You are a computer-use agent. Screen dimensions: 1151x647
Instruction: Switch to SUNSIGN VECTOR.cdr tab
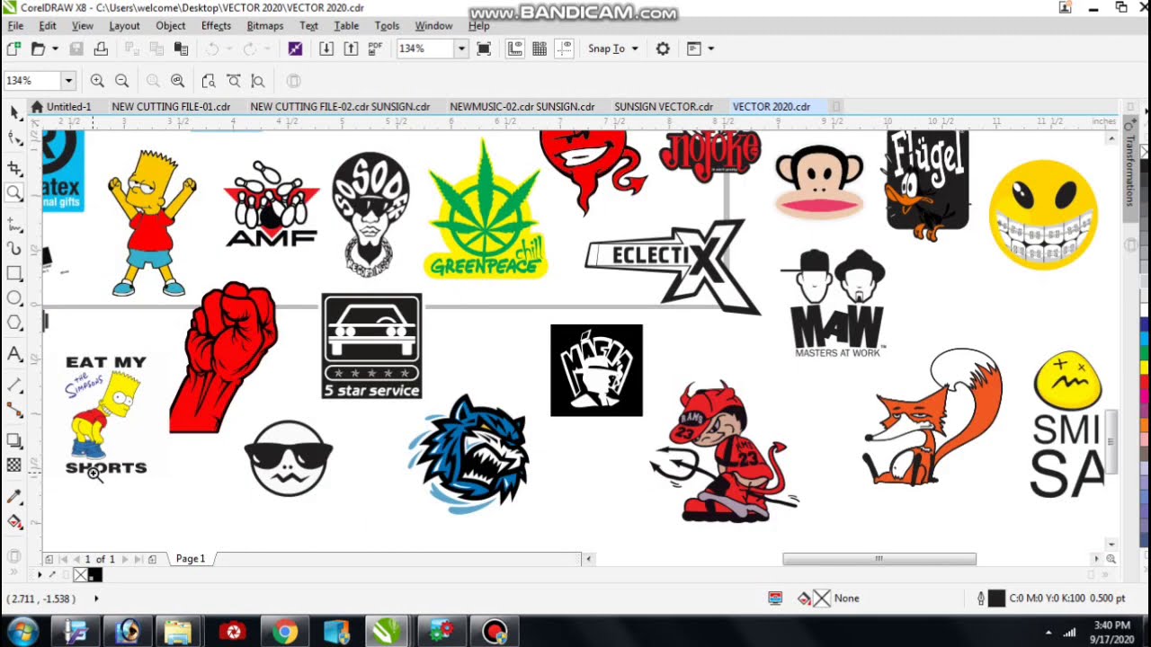pyautogui.click(x=664, y=106)
